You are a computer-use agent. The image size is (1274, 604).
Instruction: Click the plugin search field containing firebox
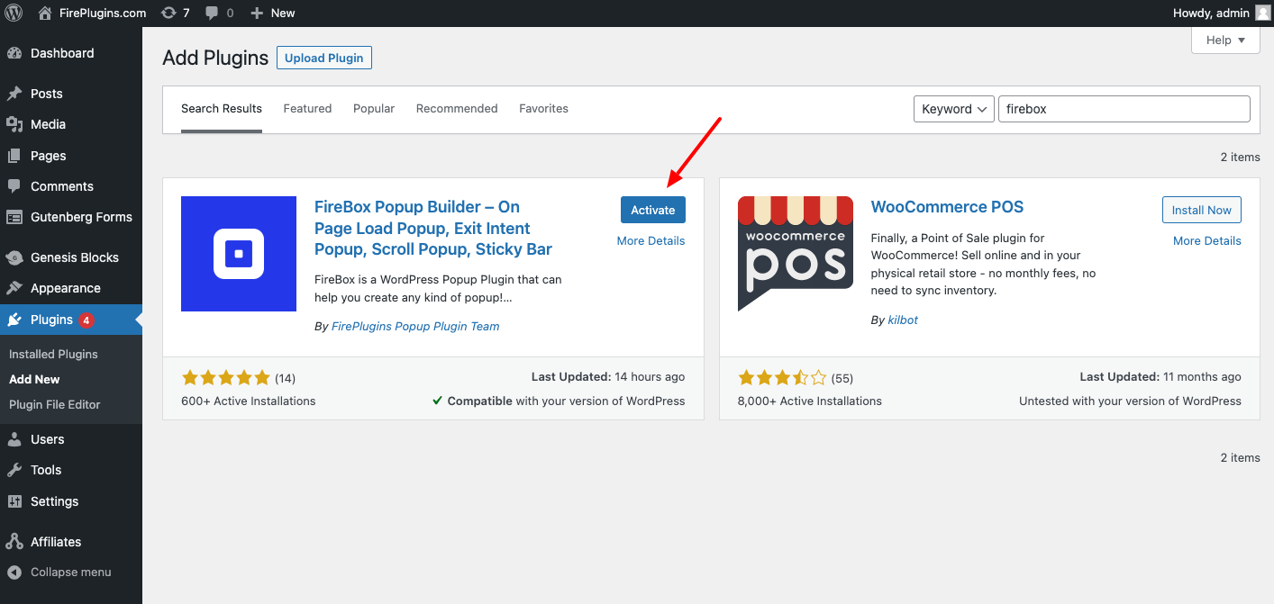click(x=1124, y=109)
